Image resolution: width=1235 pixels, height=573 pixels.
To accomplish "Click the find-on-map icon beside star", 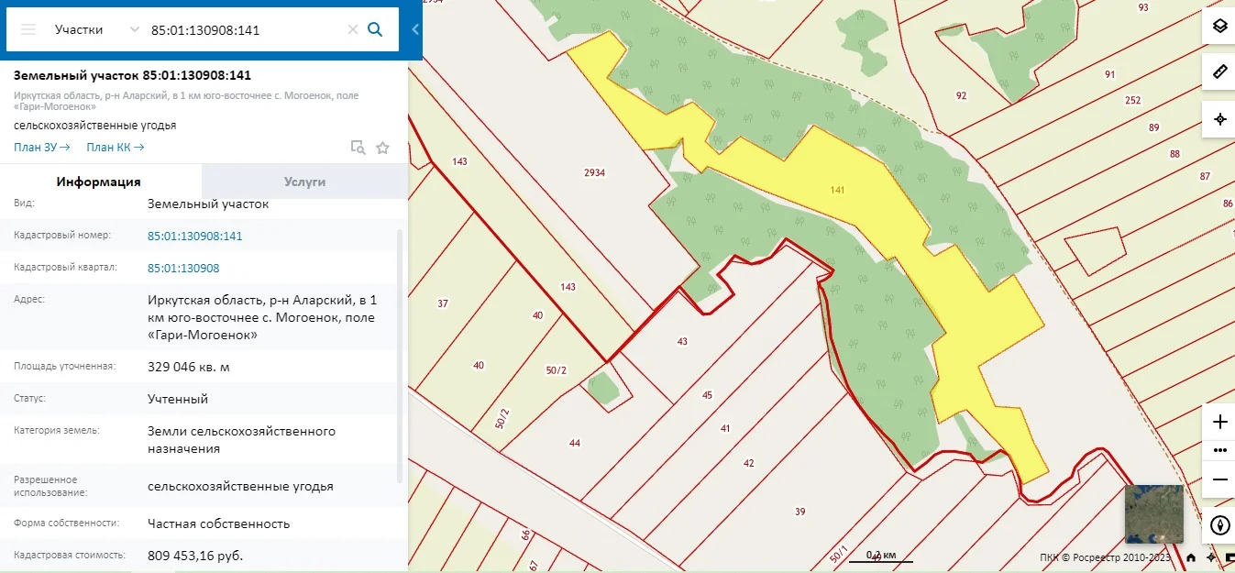I will (x=358, y=148).
